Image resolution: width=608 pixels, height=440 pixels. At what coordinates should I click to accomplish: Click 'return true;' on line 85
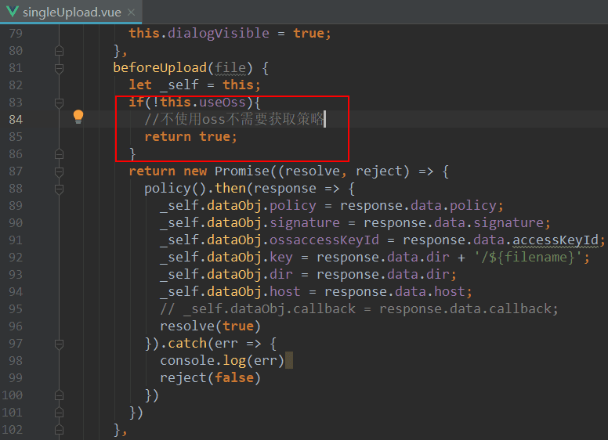tap(190, 137)
